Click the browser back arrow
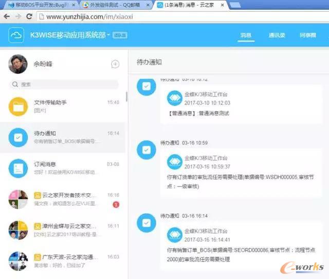 [x=7, y=16]
